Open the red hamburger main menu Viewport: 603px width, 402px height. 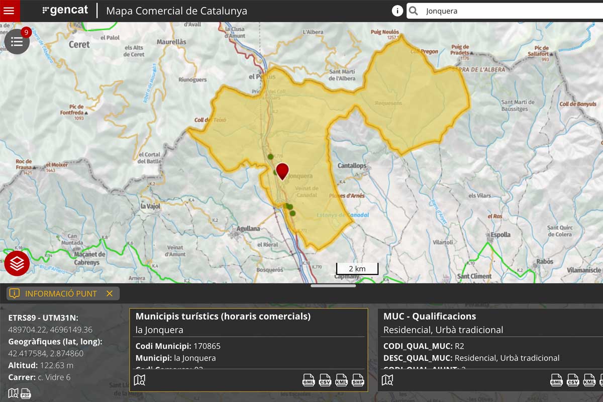pos(9,11)
